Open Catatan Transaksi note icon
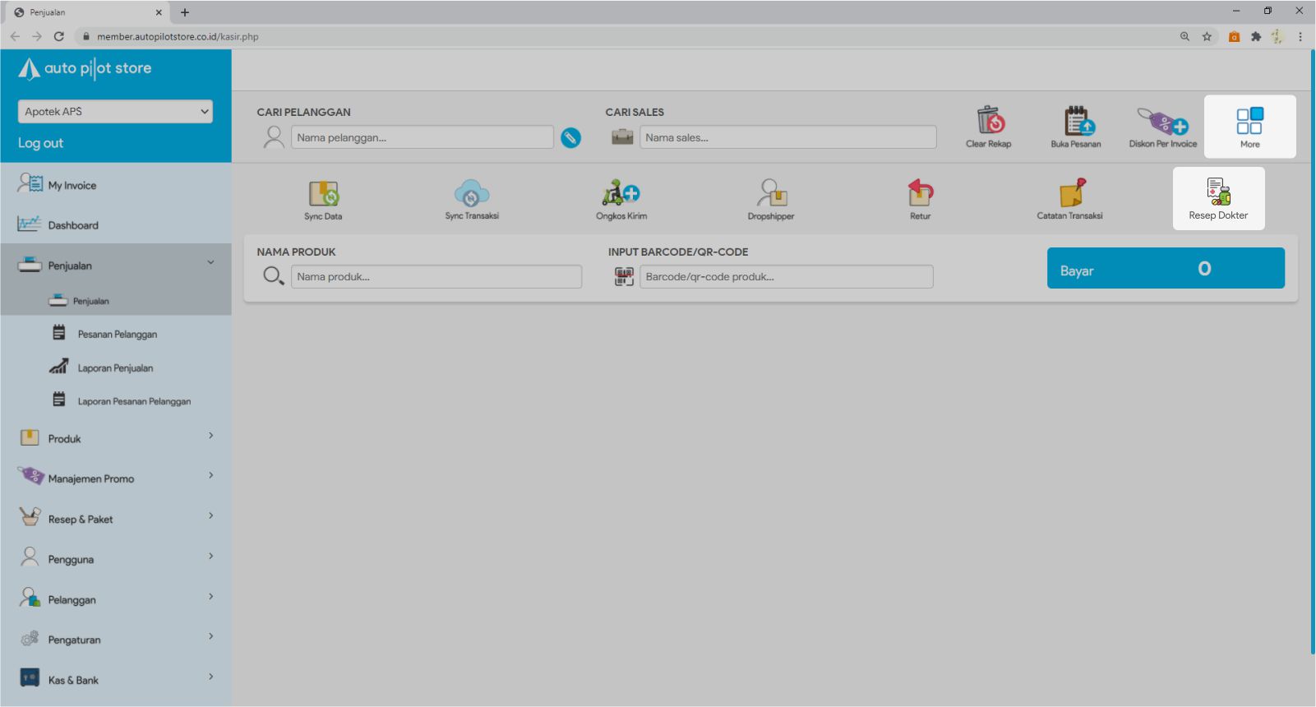 pos(1070,194)
